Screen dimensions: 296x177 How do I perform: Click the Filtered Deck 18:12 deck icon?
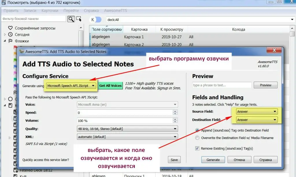15,170
